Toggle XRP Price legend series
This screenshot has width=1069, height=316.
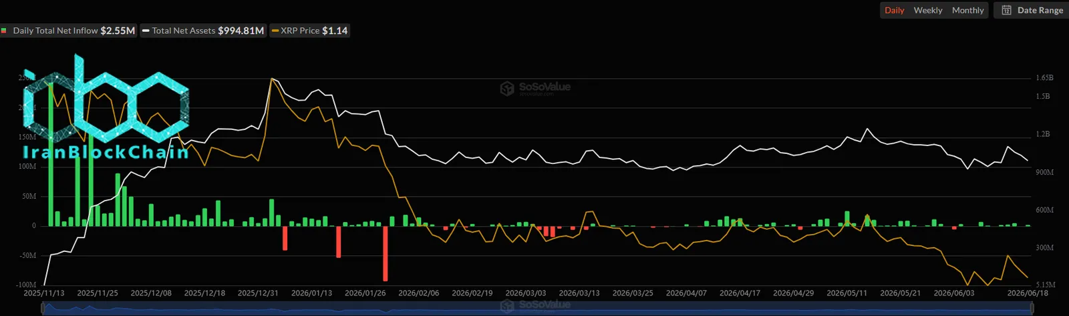pyautogui.click(x=309, y=31)
